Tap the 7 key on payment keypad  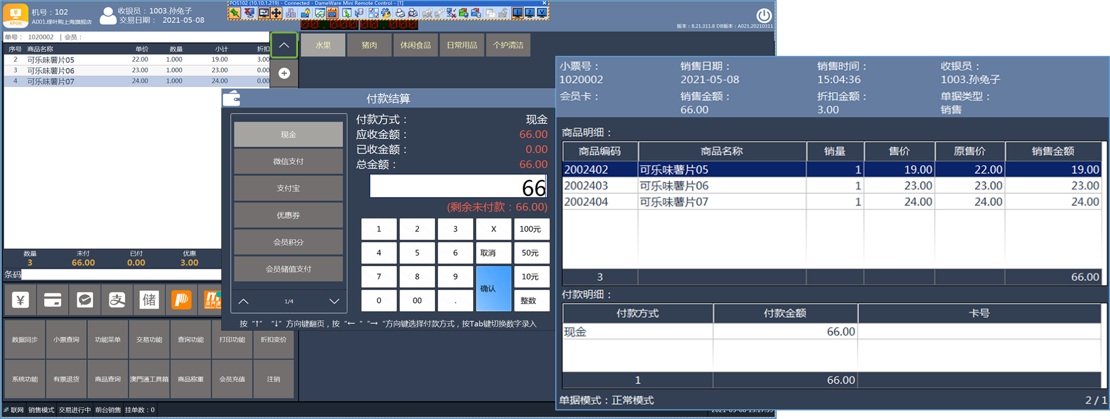pos(379,276)
